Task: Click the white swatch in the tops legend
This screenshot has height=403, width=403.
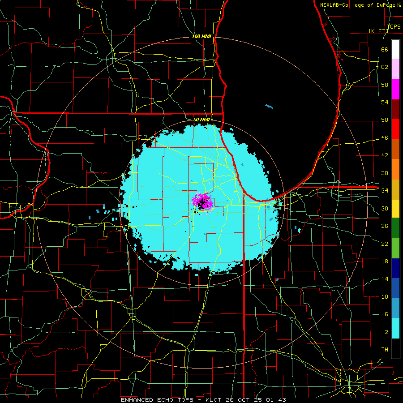Action: (395, 49)
